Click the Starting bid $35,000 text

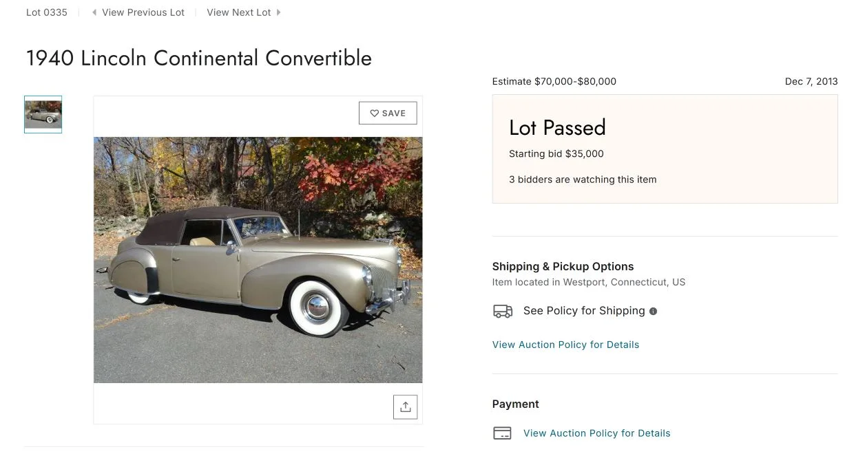click(x=556, y=154)
